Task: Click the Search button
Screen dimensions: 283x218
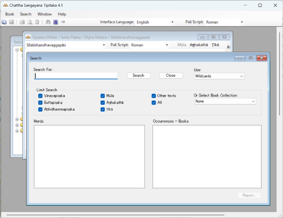Action: click(x=139, y=75)
